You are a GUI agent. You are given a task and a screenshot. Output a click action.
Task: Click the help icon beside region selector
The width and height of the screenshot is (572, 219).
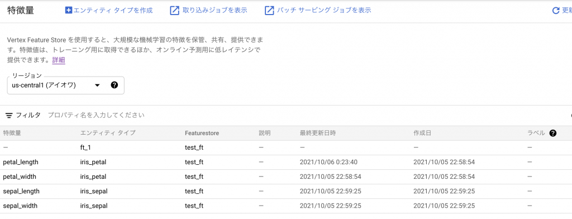tap(114, 85)
